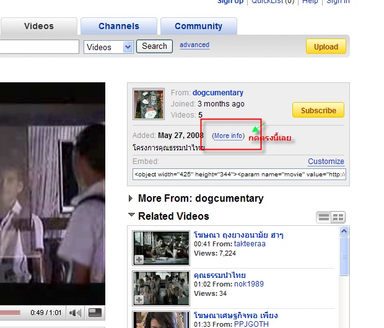Visit takteeraa uploader link
The height and width of the screenshot is (328, 384).
click(250, 244)
